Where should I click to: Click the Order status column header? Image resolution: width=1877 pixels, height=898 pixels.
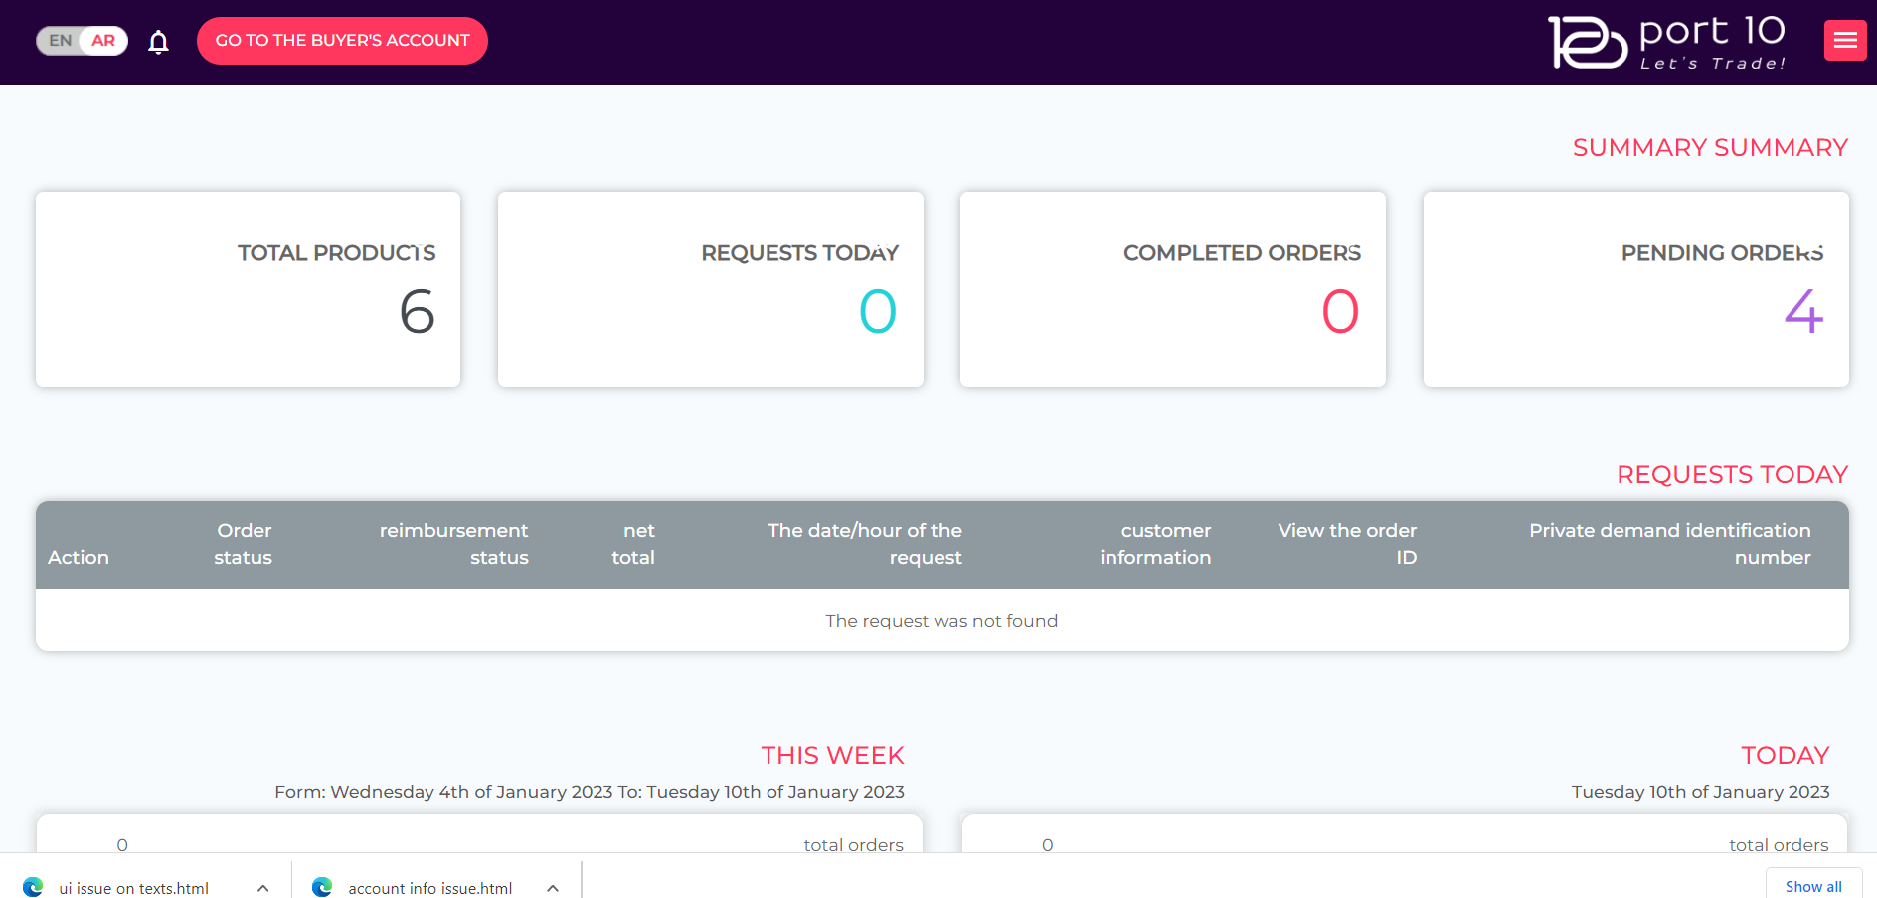[244, 544]
